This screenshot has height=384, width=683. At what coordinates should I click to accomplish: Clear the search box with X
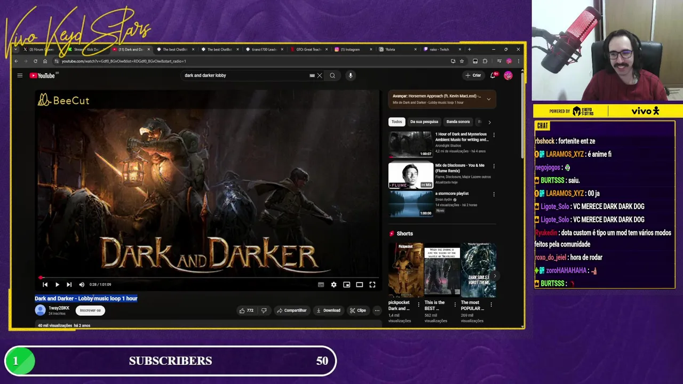[x=320, y=76]
